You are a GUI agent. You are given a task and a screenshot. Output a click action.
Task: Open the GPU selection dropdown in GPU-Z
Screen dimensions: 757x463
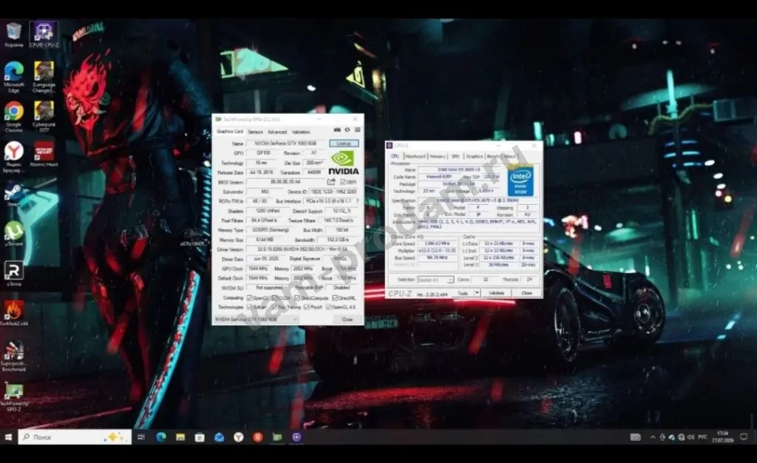257,319
